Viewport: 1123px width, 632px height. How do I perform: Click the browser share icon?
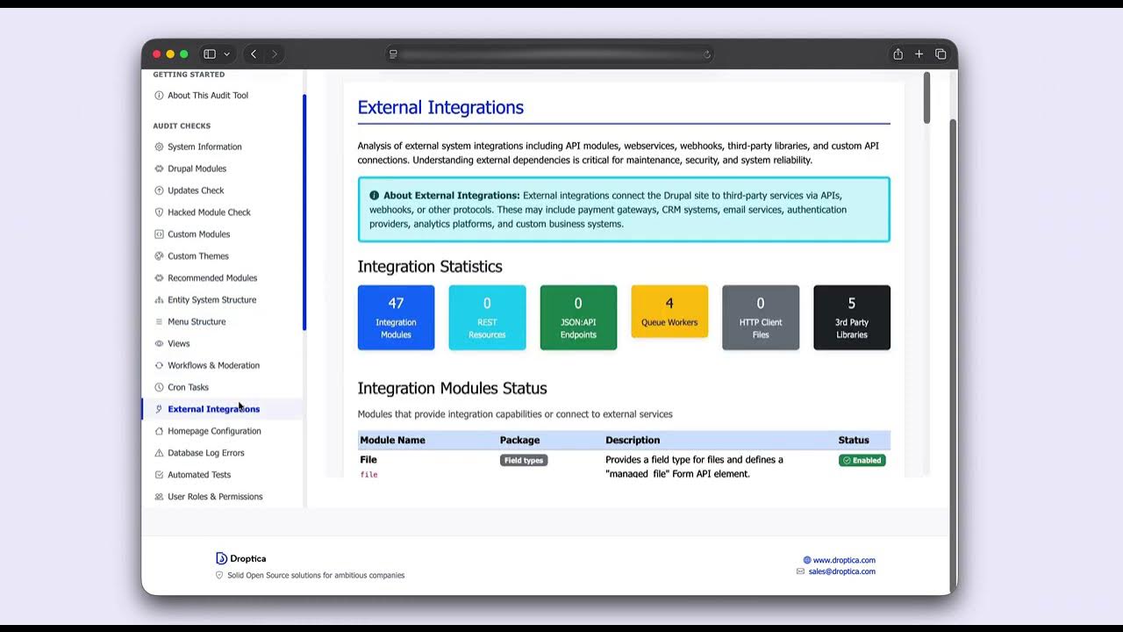click(898, 54)
